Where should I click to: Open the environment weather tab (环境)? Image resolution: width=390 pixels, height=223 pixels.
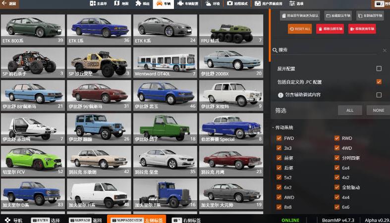click(213, 3)
